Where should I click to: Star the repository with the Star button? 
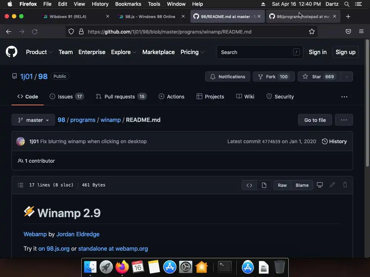point(319,77)
